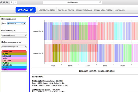Click the Период времени label
Image resolution: width=138 pixels, height=92 pixels.
[8, 19]
